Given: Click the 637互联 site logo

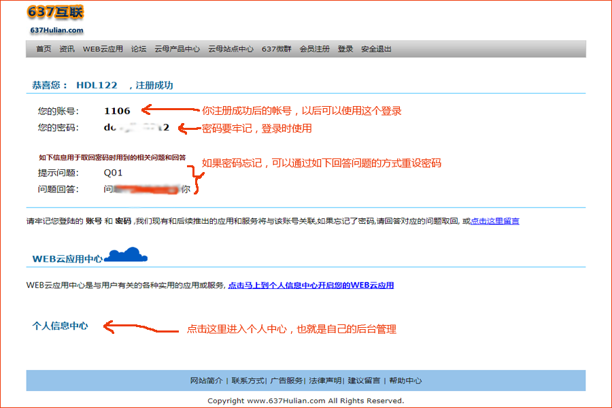Looking at the screenshot, I should tap(56, 19).
